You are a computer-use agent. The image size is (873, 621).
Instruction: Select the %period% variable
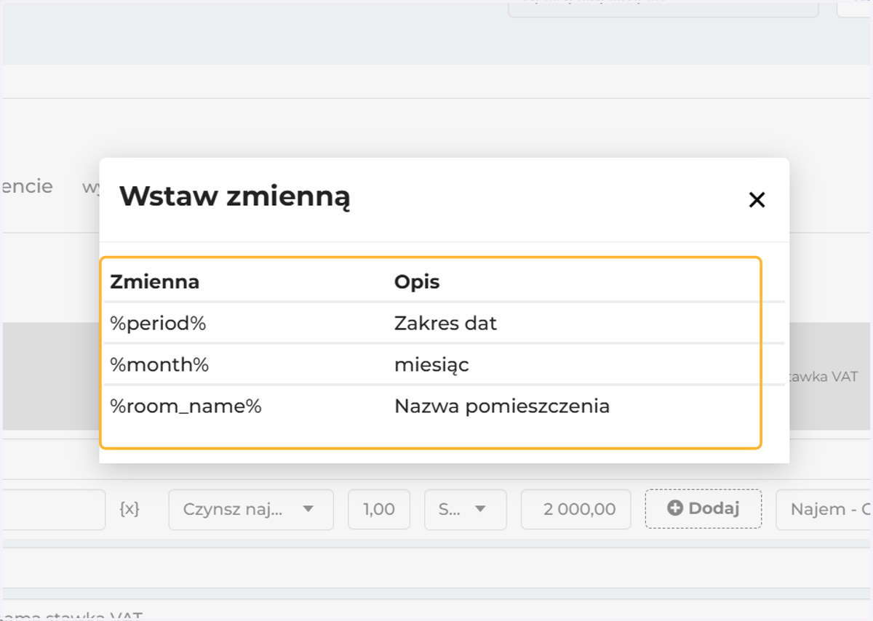point(158,324)
